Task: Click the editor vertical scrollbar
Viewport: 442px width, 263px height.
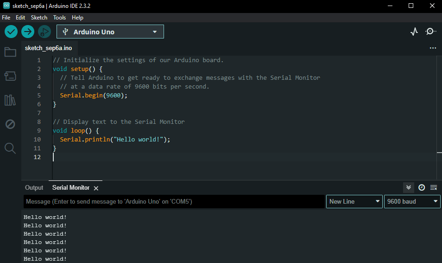Action: coord(439,117)
